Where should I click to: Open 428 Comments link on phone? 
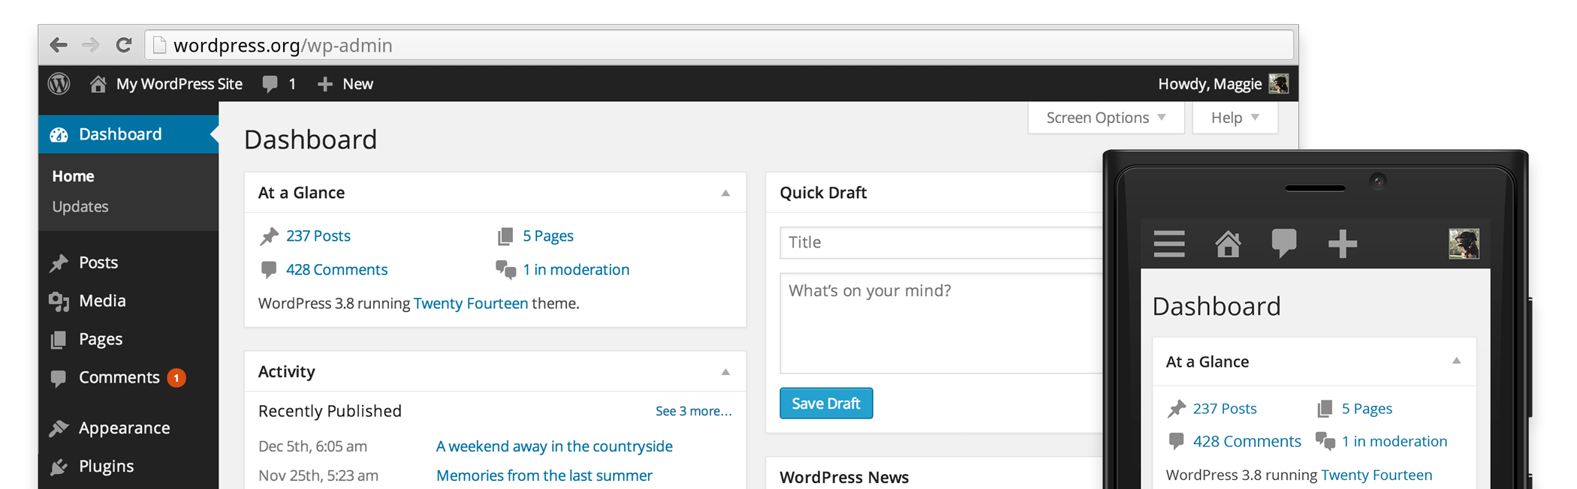[1247, 442]
